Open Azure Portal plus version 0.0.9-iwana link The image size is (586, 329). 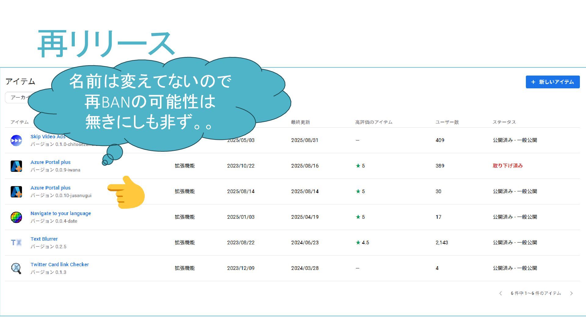(50, 162)
